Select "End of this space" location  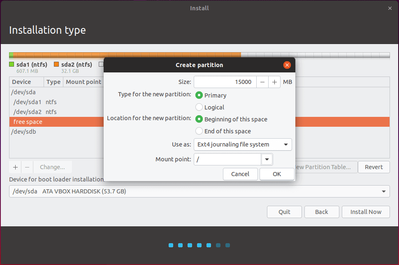coord(199,131)
